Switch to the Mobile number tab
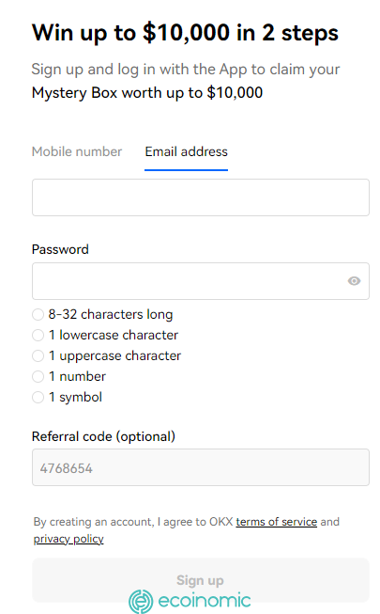The image size is (380, 614). coord(77,151)
